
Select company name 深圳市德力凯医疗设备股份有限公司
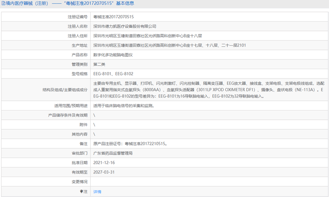click(x=125, y=26)
